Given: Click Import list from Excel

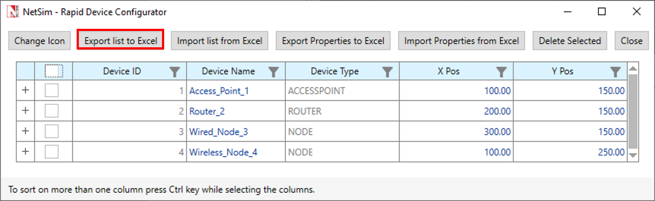Looking at the screenshot, I should click(220, 41).
